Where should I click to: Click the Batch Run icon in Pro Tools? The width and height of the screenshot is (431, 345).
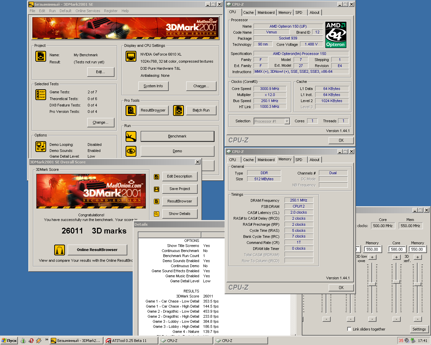tap(178, 110)
